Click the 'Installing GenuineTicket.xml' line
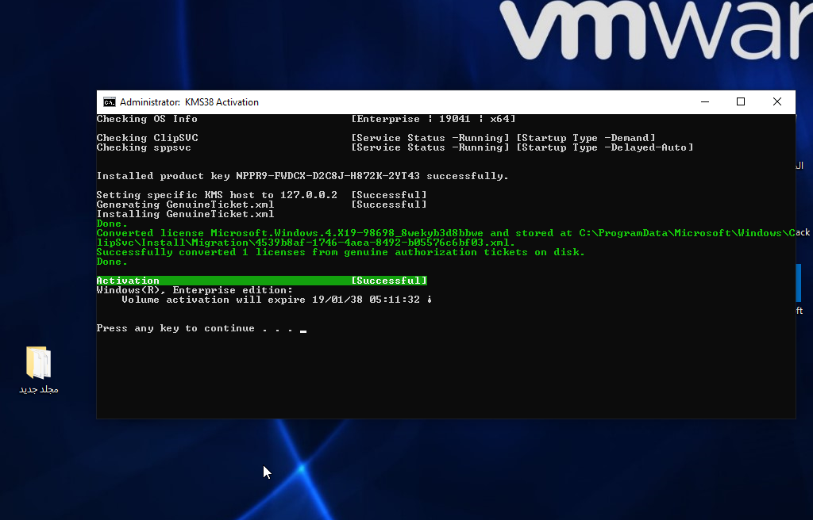 pos(185,214)
